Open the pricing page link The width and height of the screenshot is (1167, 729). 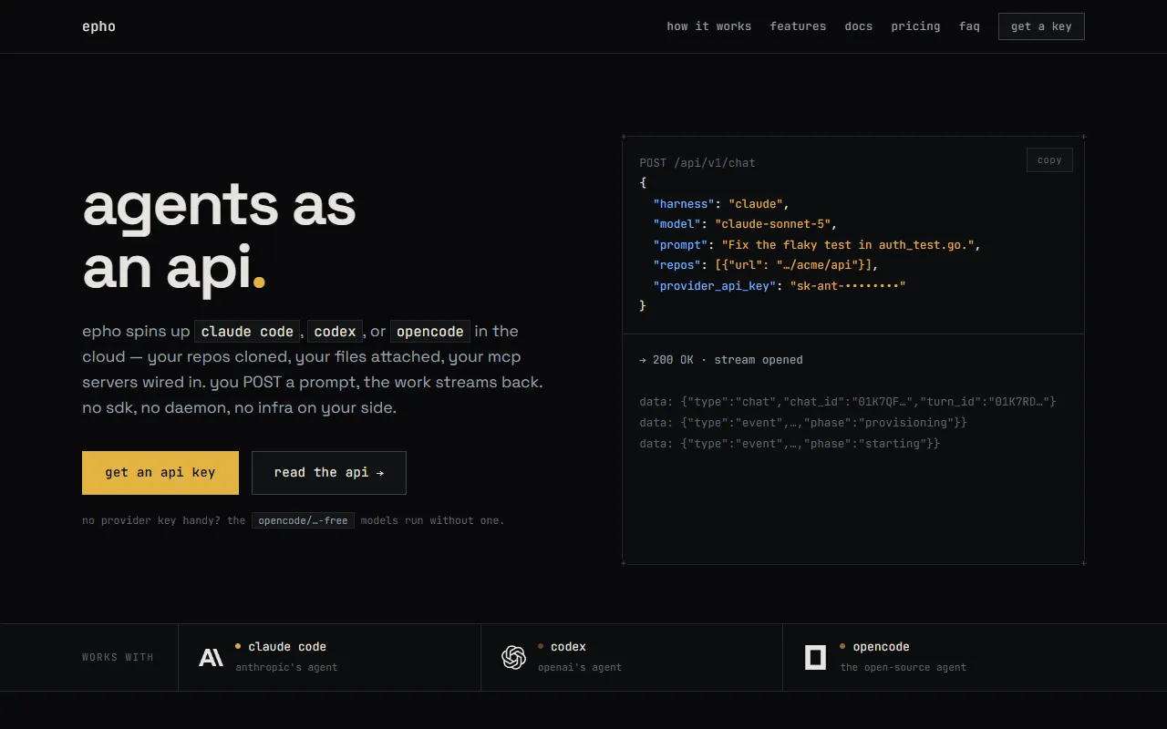click(915, 26)
